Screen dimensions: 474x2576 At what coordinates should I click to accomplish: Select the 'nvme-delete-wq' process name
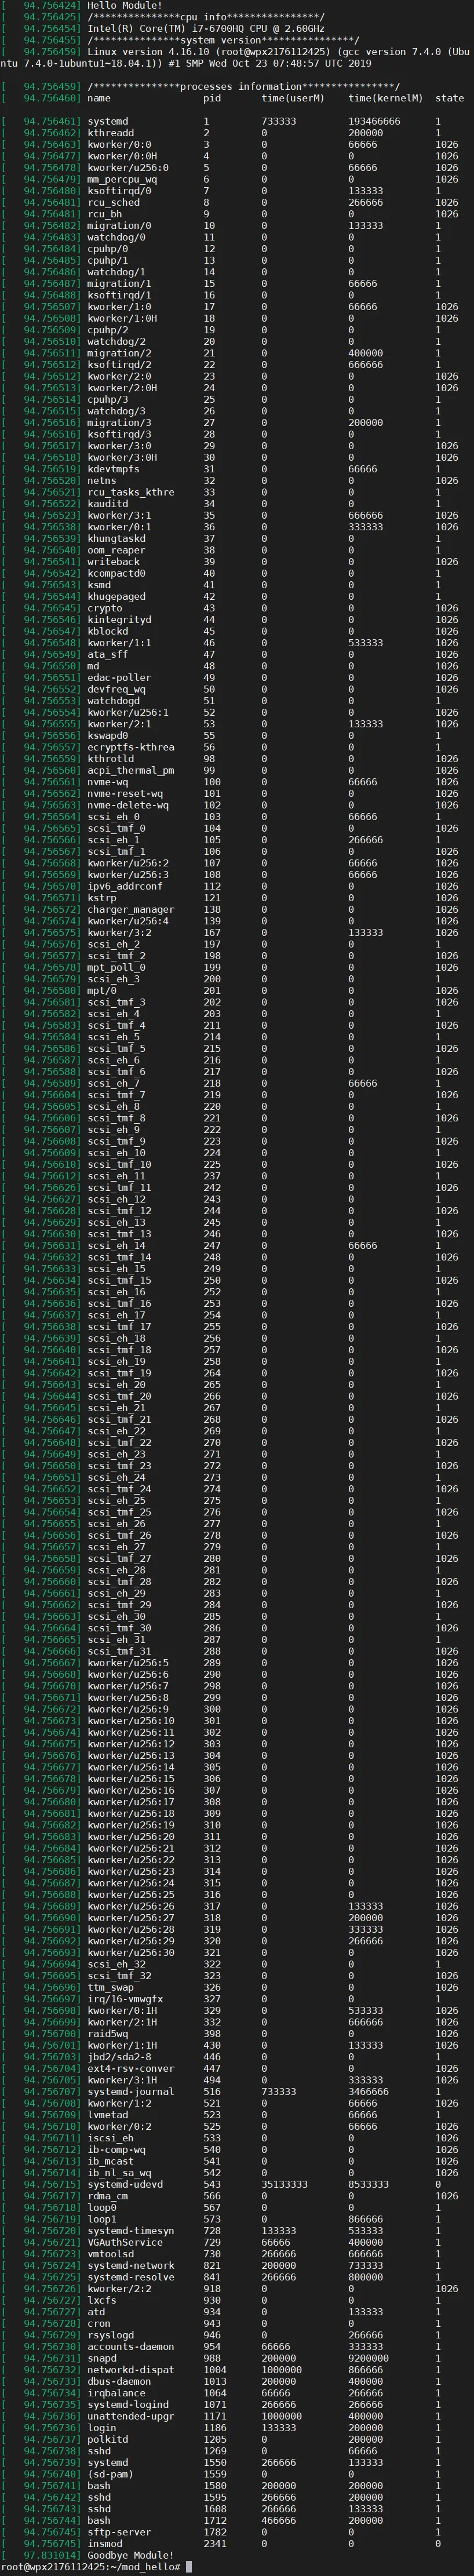click(x=127, y=805)
